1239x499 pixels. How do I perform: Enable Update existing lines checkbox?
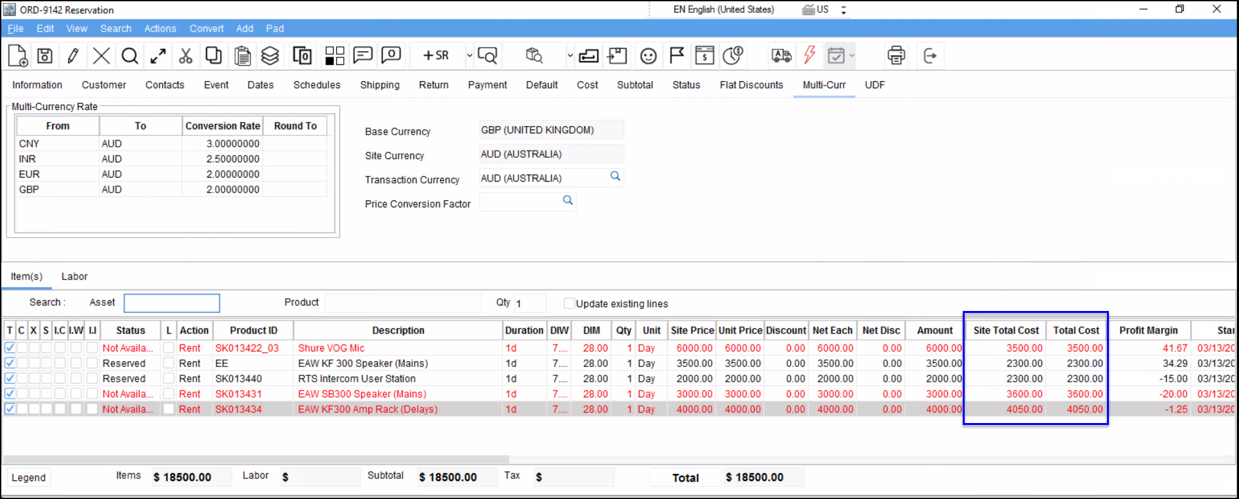pos(569,303)
